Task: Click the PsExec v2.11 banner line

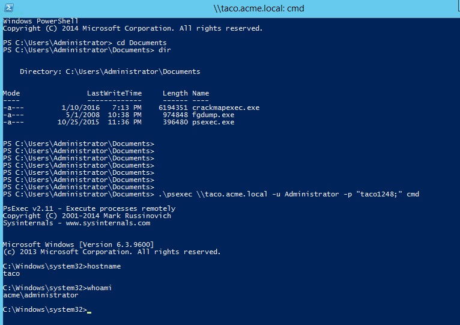Action: pyautogui.click(x=89, y=208)
